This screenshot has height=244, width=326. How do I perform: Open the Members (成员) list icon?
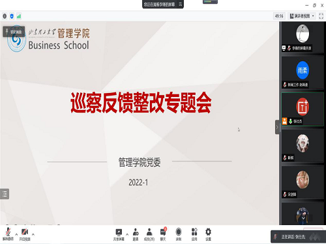pos(149,234)
